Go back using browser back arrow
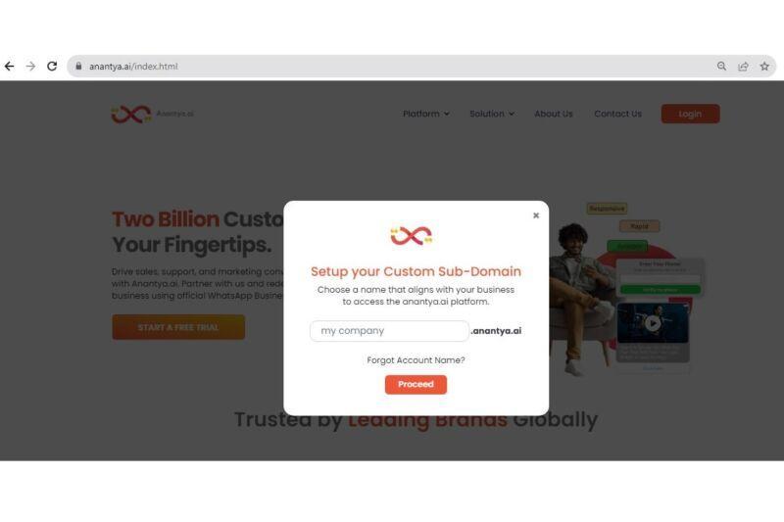 point(10,66)
